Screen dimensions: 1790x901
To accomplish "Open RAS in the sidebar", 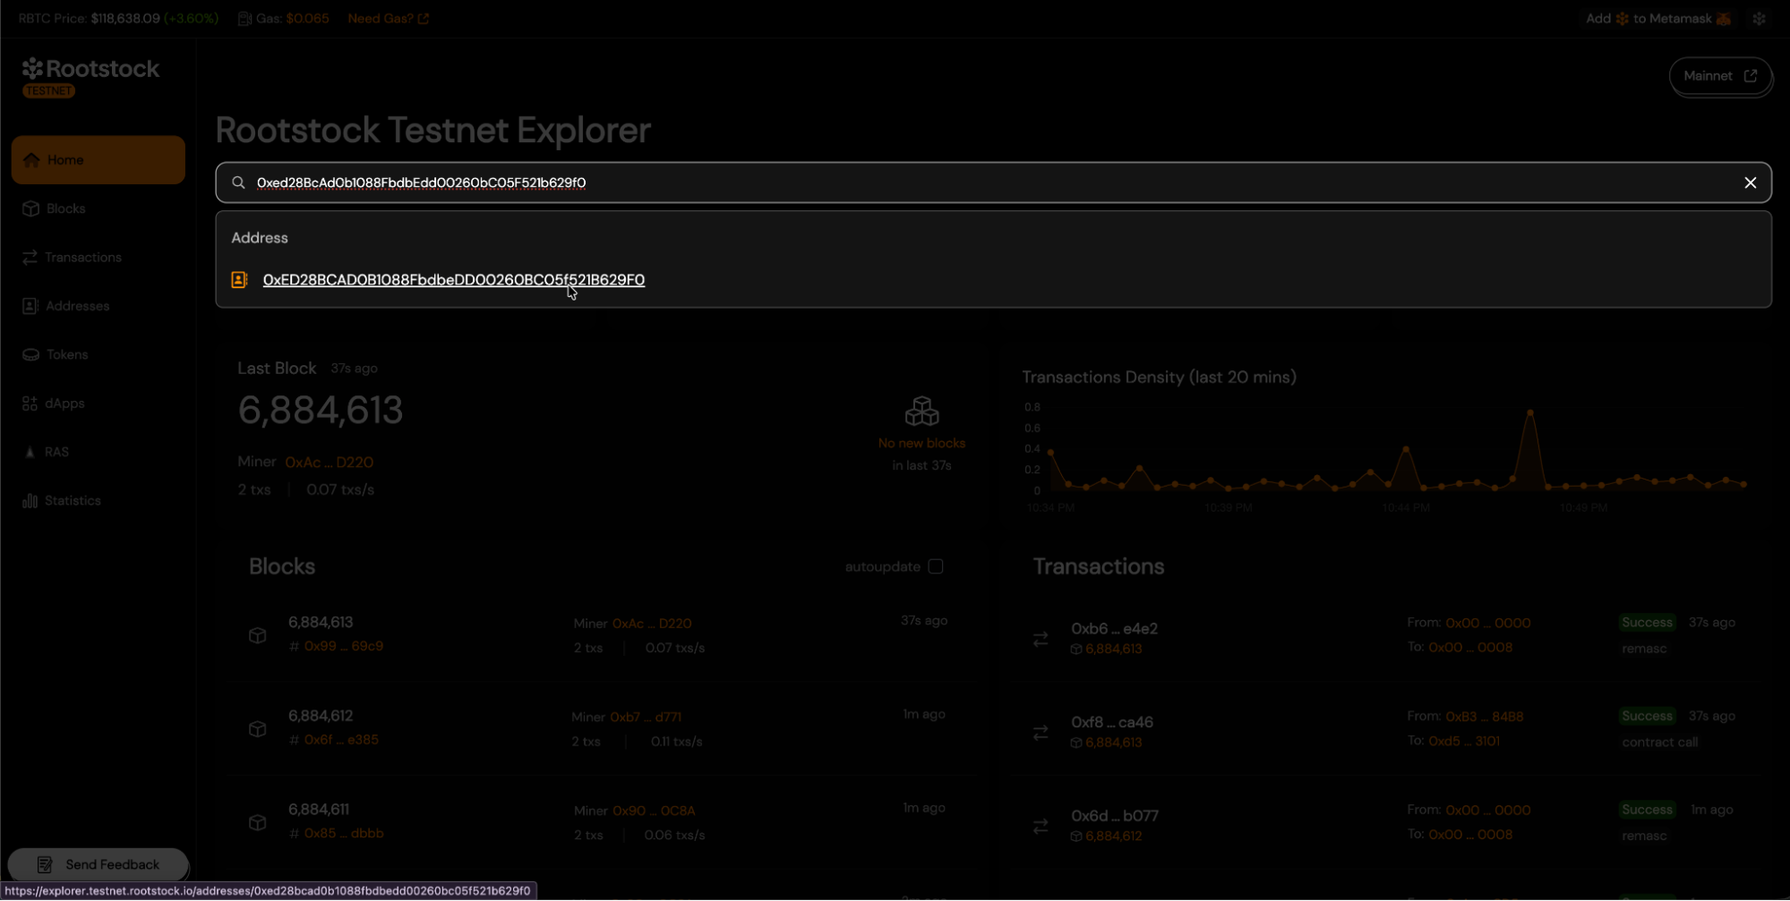I will click(56, 452).
